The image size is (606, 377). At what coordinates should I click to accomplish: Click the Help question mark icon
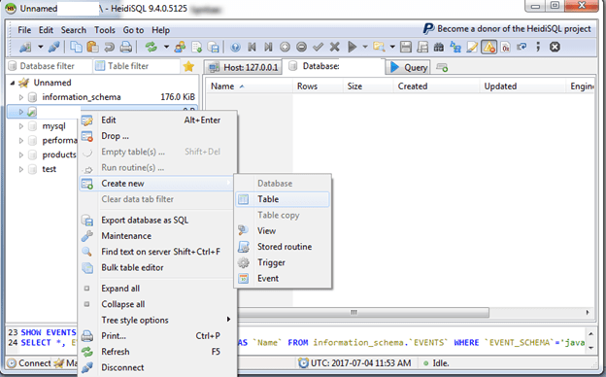pos(235,48)
